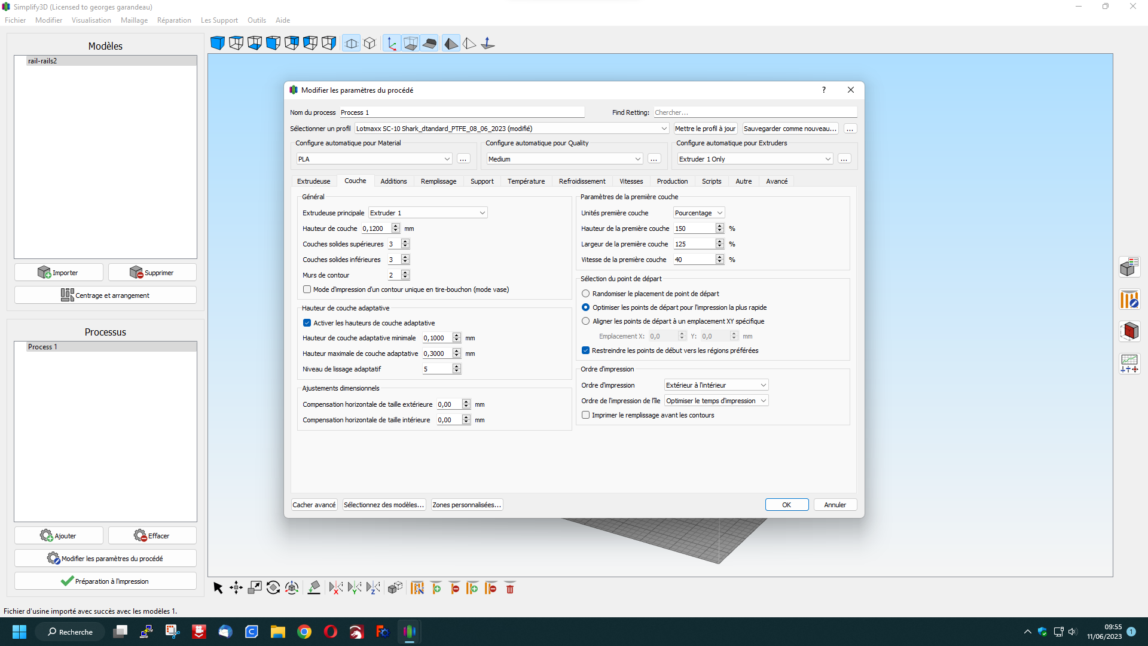Screen dimensions: 1148x646
Task: Open Simplify3D from the Windows taskbar
Action: point(410,632)
